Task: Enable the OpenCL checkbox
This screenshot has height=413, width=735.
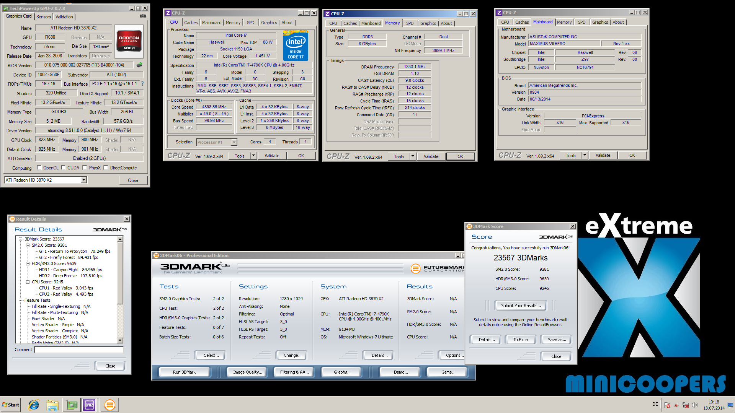Action: coord(39,167)
